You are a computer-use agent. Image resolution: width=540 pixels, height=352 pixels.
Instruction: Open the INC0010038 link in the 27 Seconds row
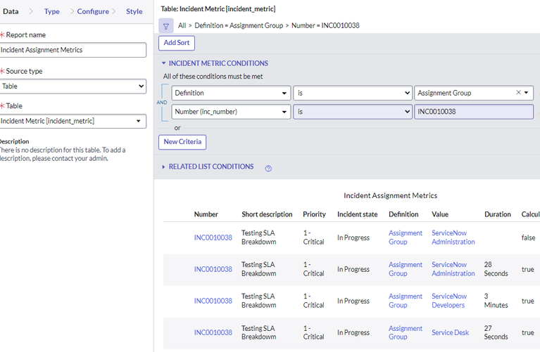click(x=213, y=332)
